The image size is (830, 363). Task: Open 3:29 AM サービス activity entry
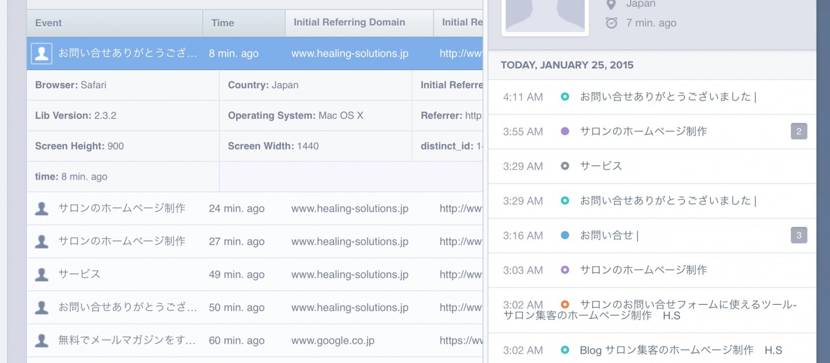652,166
